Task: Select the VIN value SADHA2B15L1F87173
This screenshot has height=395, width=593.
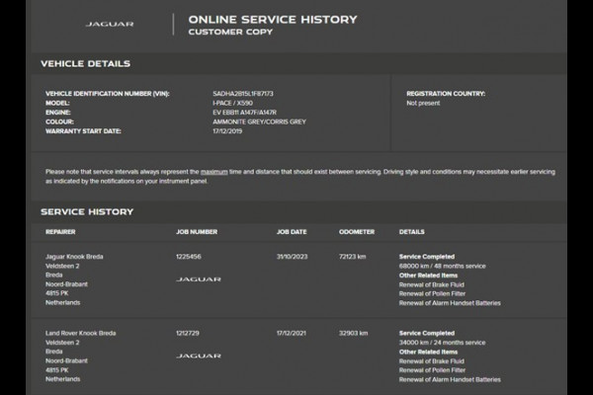Action: pos(243,94)
